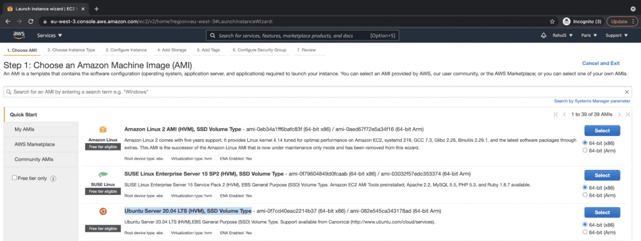This screenshot has width=641, height=241.
Task: Select 64-bit (Arm) for SUSE Linux
Action: (585, 195)
